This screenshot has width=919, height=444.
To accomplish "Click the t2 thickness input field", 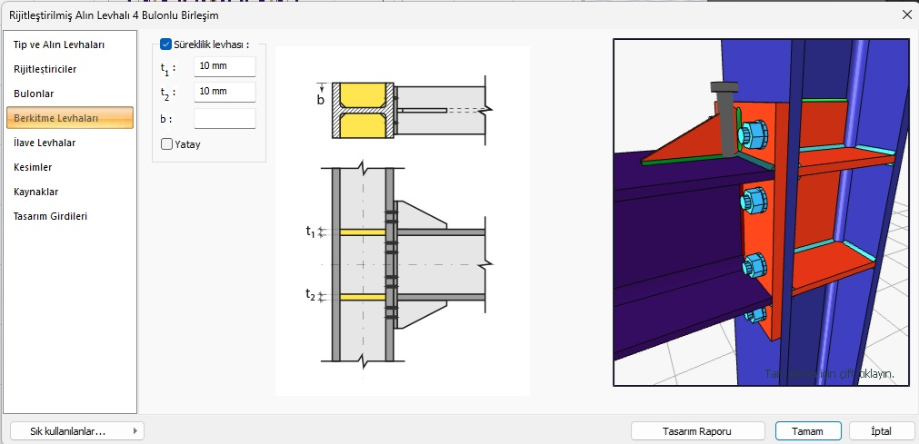I will (x=225, y=92).
